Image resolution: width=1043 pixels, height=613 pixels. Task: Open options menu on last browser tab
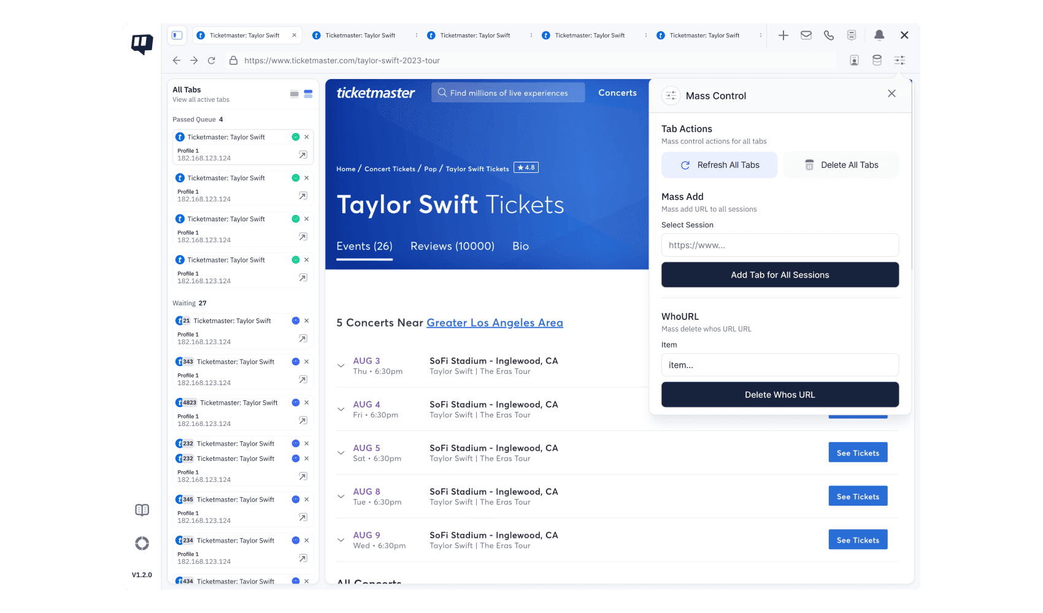[x=761, y=36]
